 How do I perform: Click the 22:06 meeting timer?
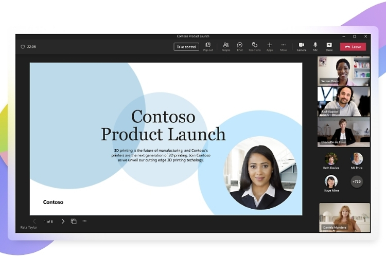31,47
